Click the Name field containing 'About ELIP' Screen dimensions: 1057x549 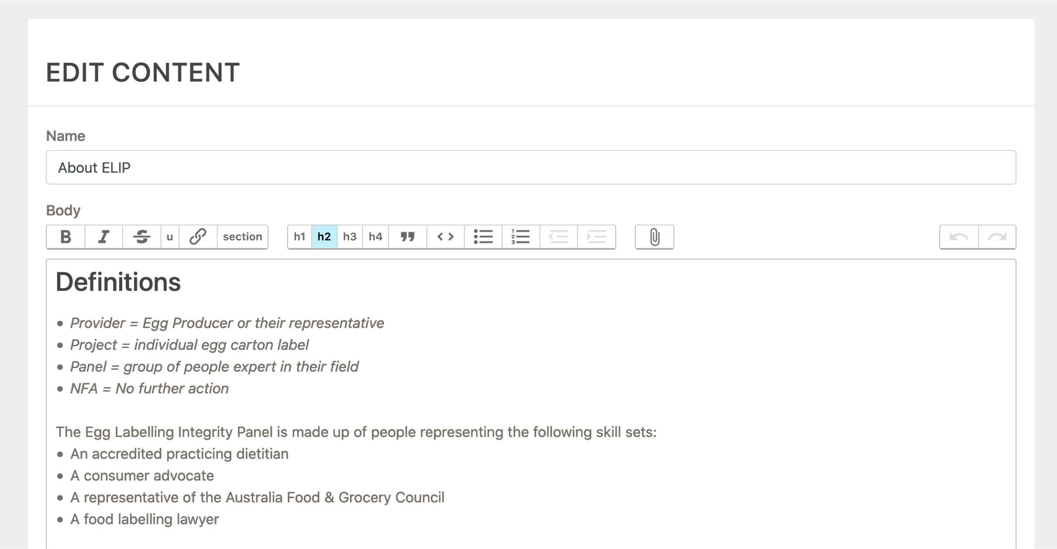click(531, 167)
